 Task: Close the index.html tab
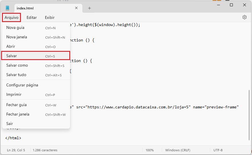click(x=76, y=8)
